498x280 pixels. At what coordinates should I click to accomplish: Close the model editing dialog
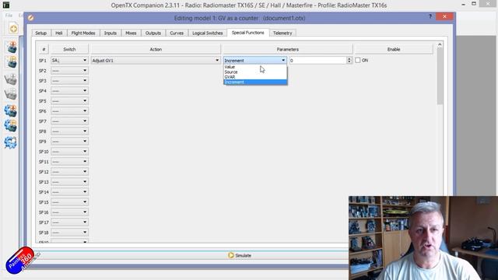click(x=444, y=16)
